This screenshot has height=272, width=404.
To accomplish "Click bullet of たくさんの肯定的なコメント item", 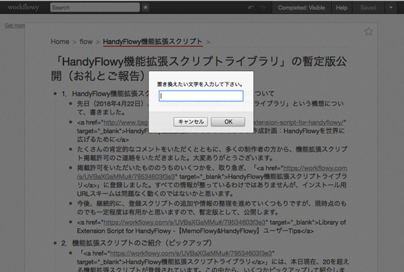I will click(x=70, y=149).
